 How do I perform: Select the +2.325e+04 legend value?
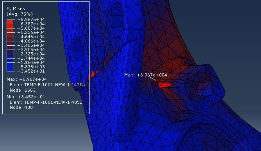(x=31, y=54)
